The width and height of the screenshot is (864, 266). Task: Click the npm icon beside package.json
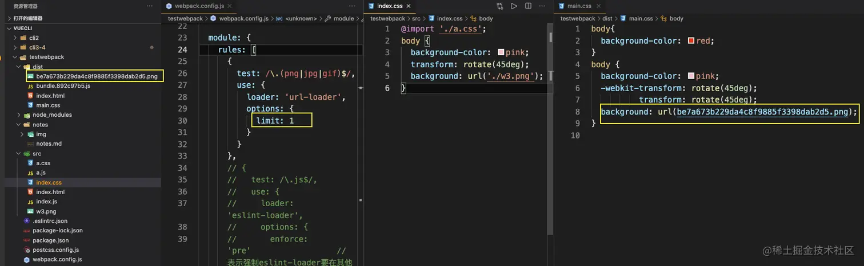pyautogui.click(x=27, y=240)
